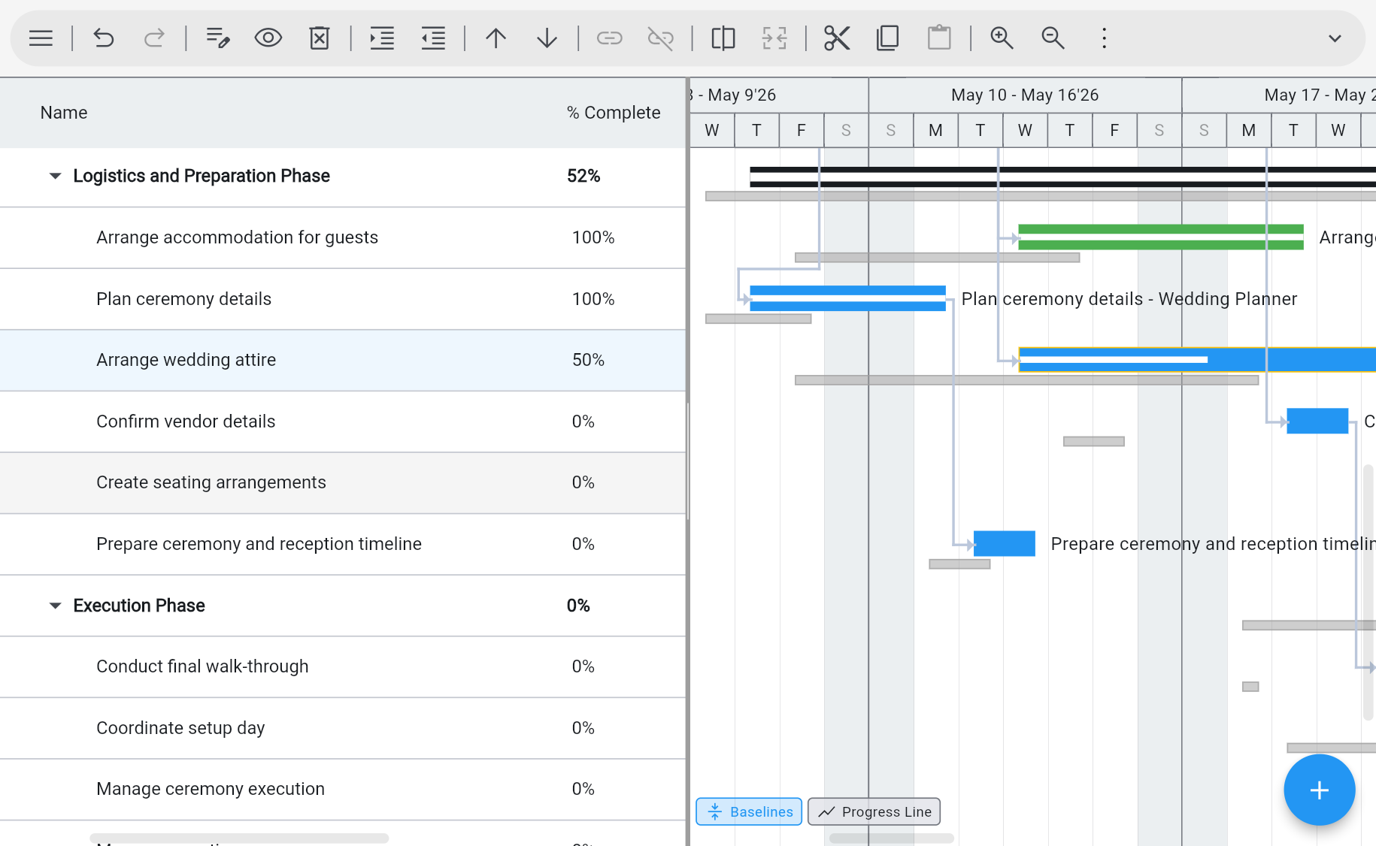The width and height of the screenshot is (1376, 846).
Task: Toggle the split view icon
Action: coord(723,38)
